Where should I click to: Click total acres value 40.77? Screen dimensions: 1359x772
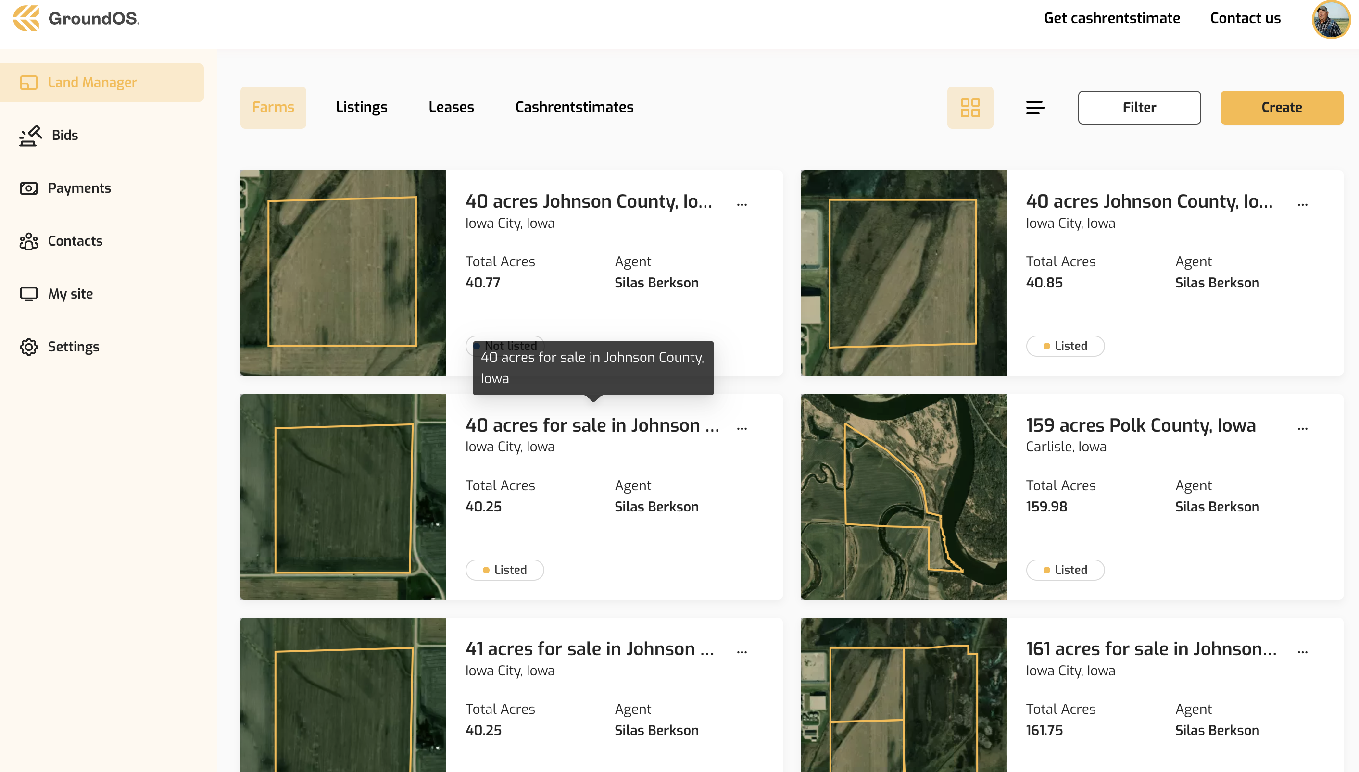click(x=483, y=283)
